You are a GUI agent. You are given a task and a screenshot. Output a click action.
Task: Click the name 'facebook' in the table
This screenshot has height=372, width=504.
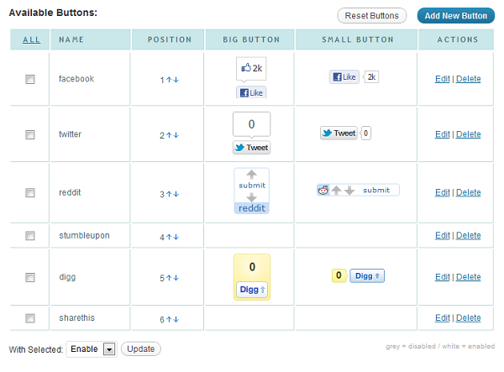76,79
